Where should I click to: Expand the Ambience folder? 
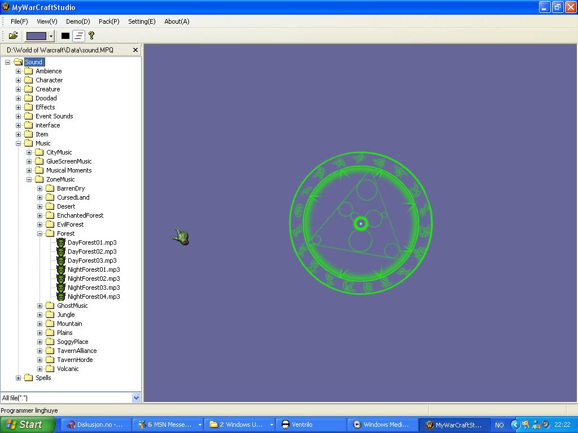tap(18, 71)
